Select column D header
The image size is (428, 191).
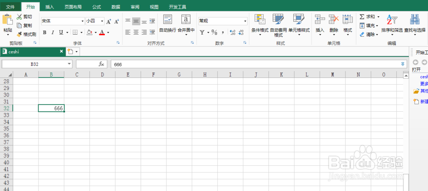[x=102, y=75]
